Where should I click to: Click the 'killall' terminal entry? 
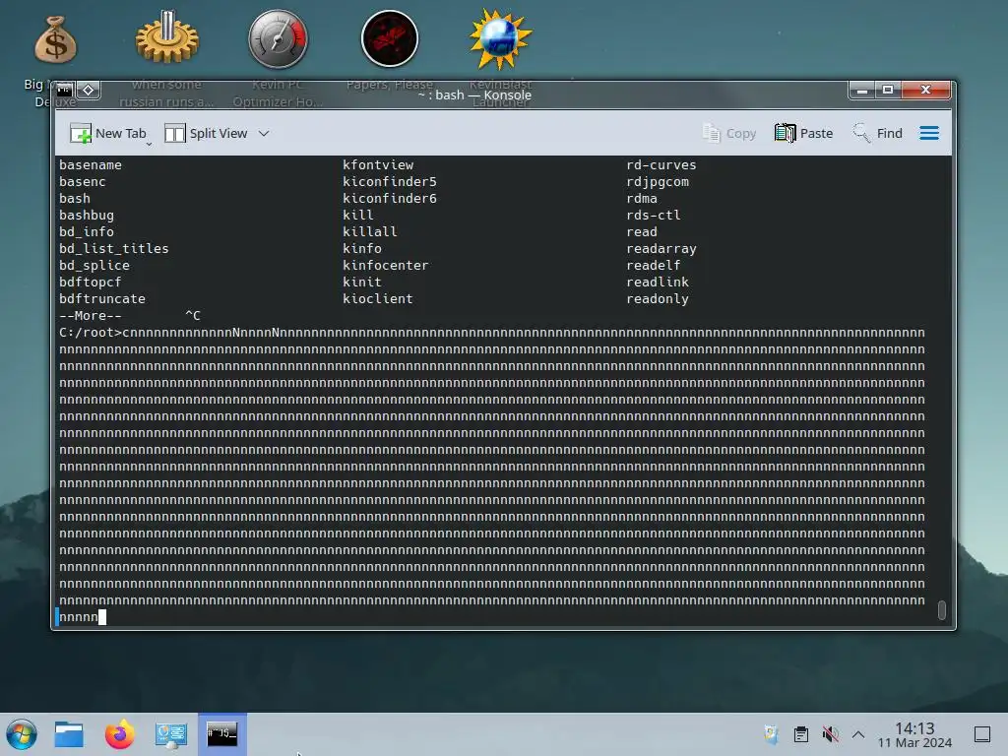coord(370,231)
